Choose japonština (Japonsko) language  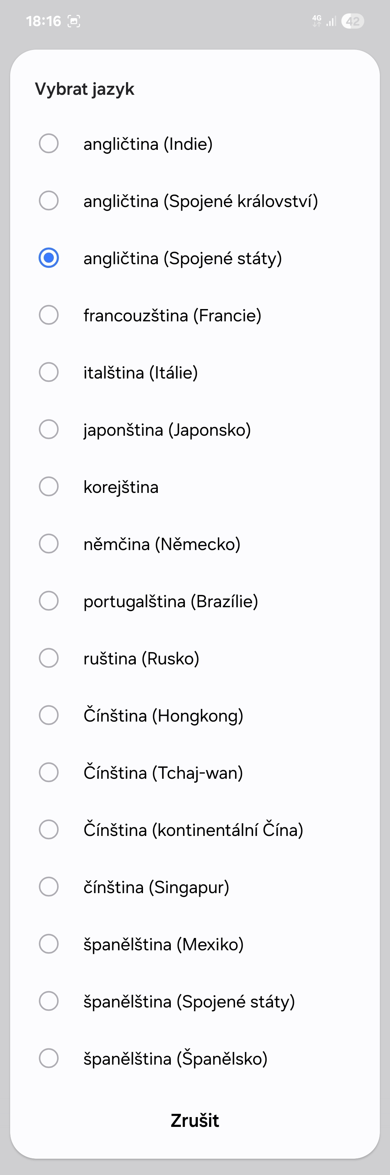coord(49,429)
